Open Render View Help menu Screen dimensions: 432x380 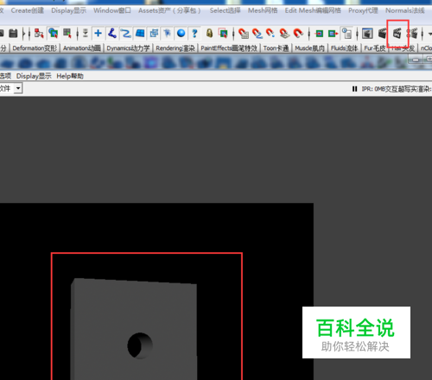(x=70, y=76)
